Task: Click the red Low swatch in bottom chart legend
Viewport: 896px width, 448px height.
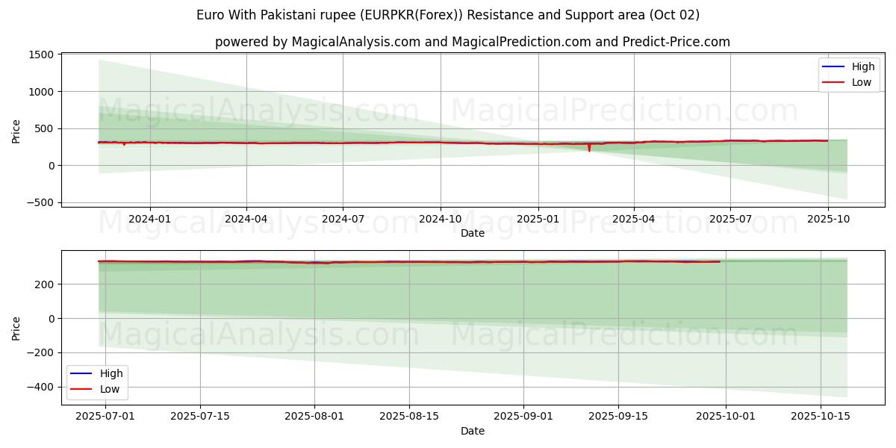Action: tap(81, 389)
